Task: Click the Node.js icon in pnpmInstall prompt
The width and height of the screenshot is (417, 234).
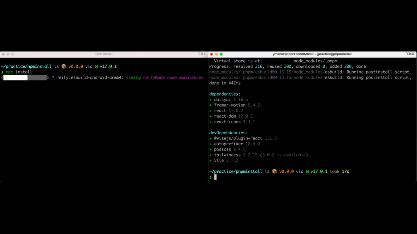Action: [307, 172]
